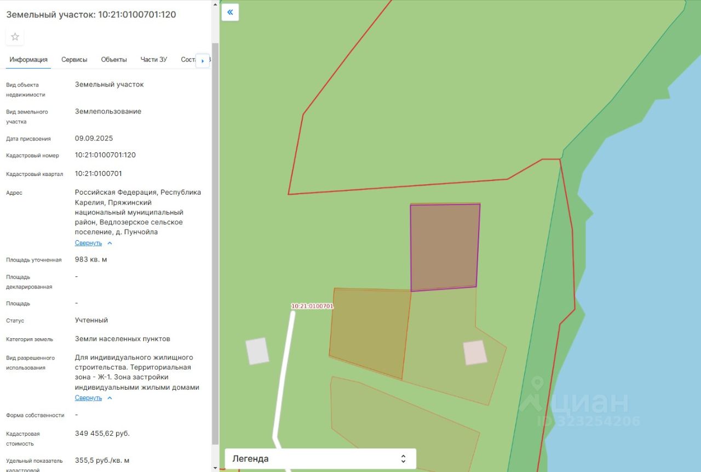Click the 'Дата присвоения' label
The height and width of the screenshot is (472, 701).
tap(28, 139)
